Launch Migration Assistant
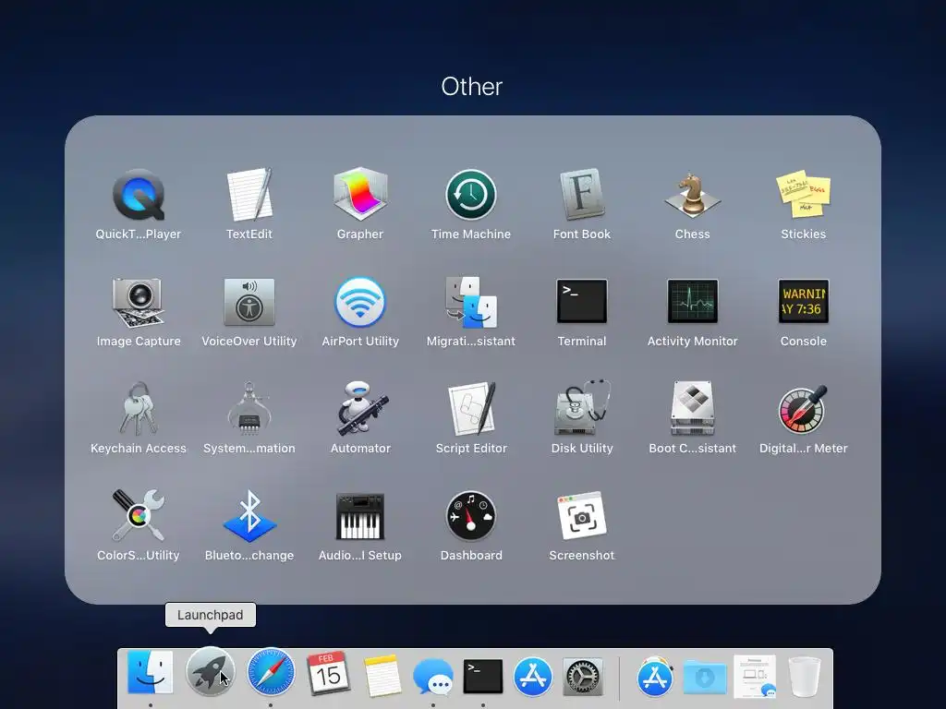946x709 pixels. tap(470, 302)
